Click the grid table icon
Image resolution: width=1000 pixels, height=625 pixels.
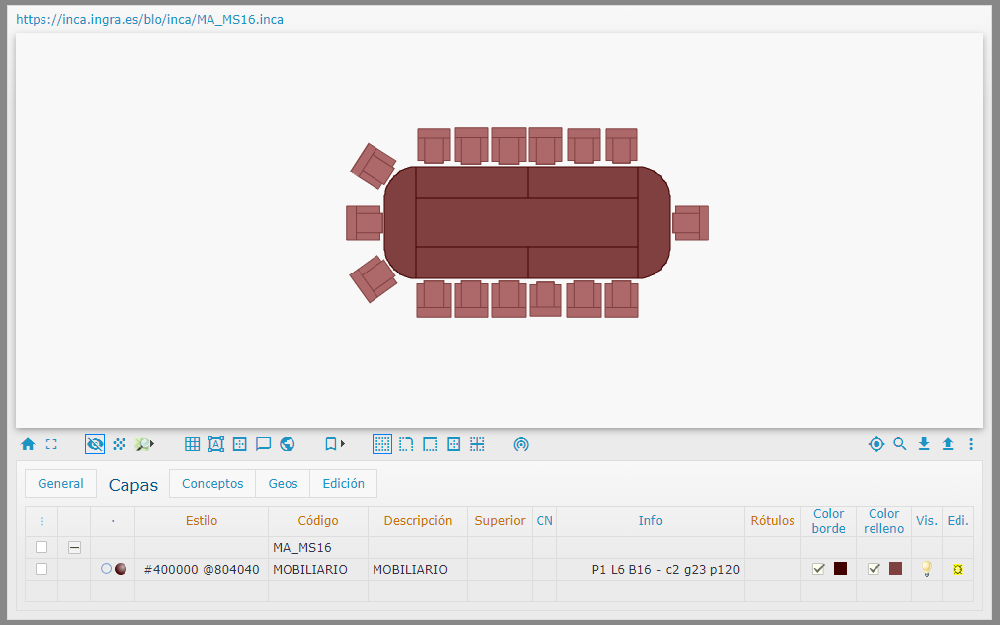point(193,444)
